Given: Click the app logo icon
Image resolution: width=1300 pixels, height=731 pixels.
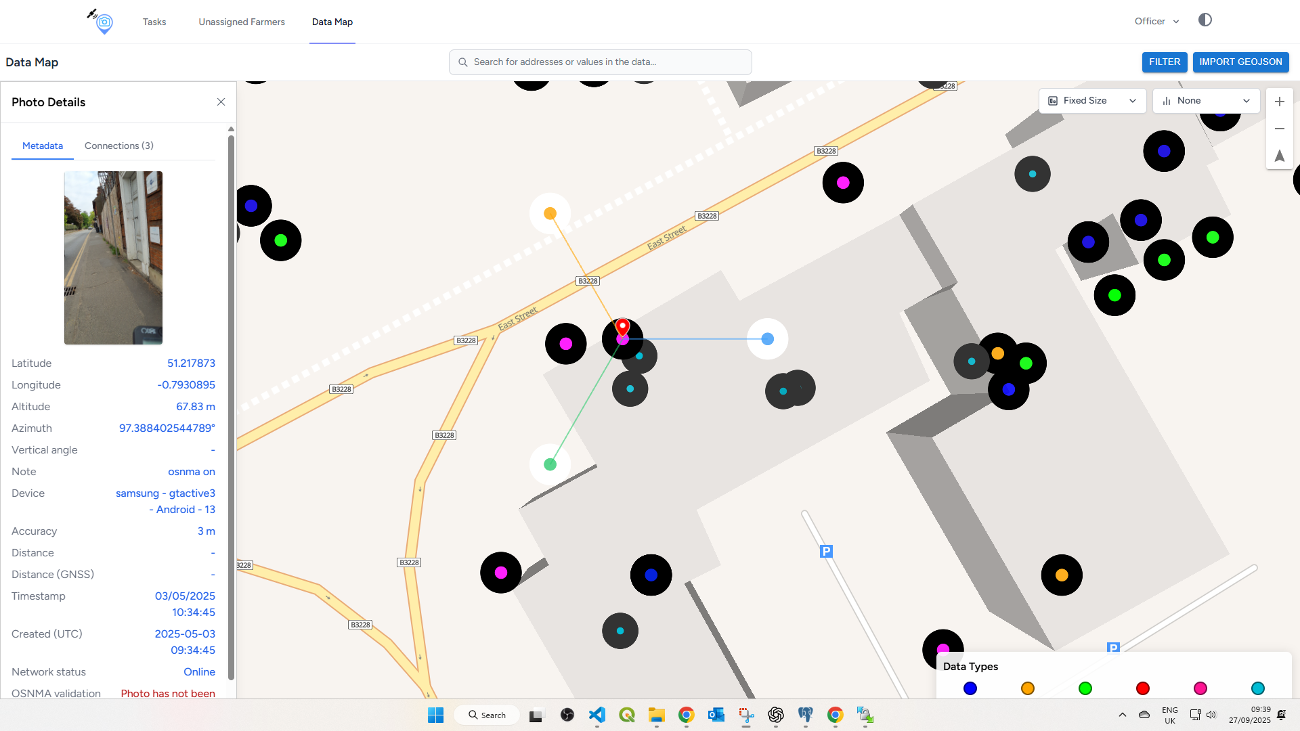Looking at the screenshot, I should pyautogui.click(x=102, y=22).
